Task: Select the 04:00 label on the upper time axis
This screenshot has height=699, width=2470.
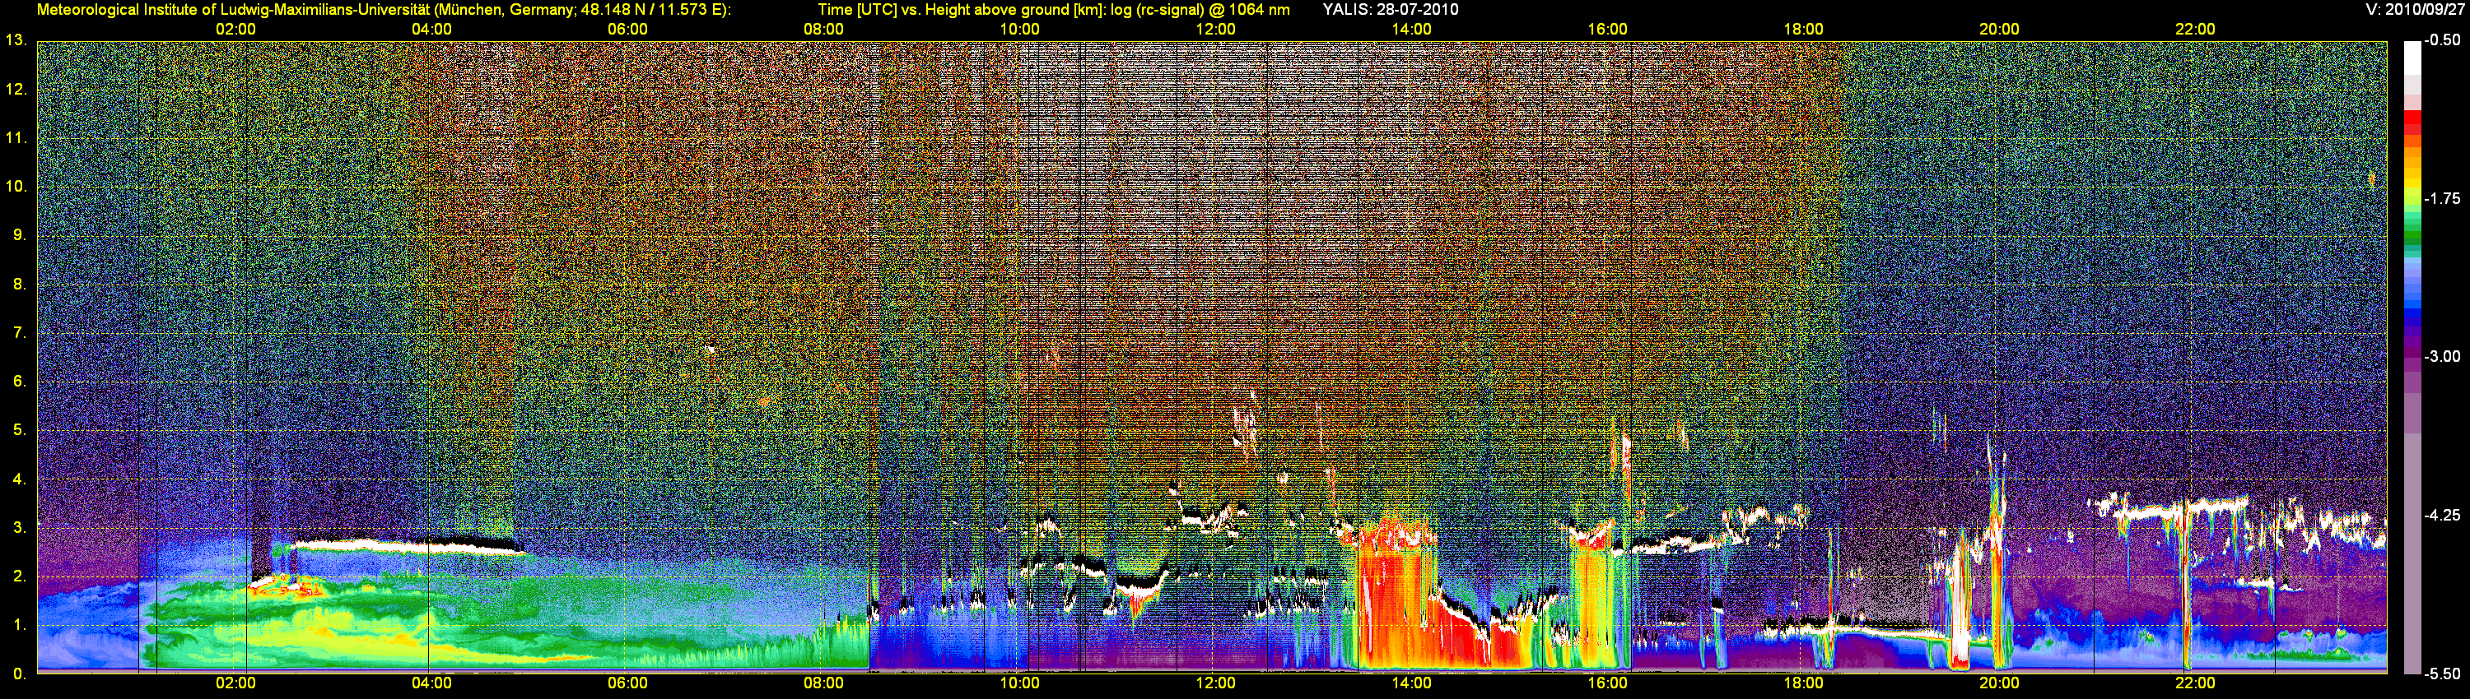Action: [431, 30]
